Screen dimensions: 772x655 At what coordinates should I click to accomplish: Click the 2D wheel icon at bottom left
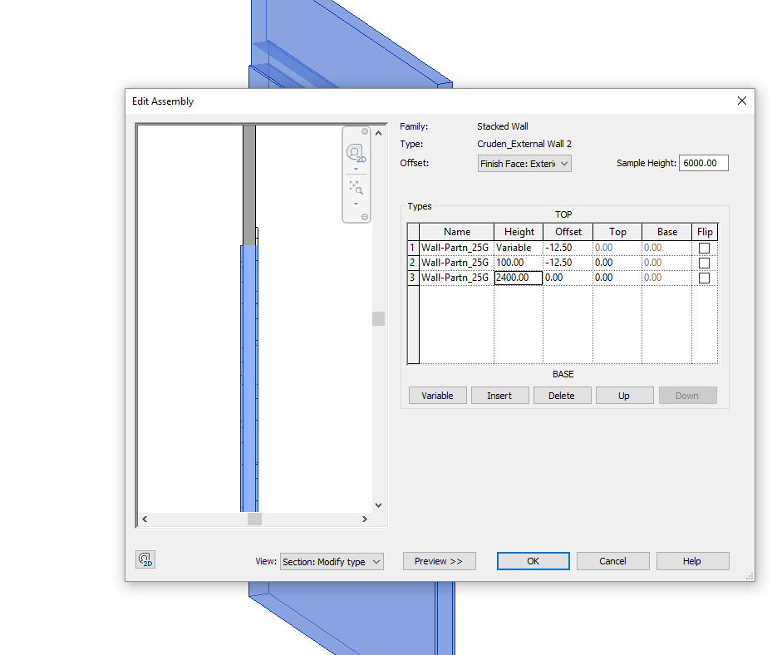point(145,559)
